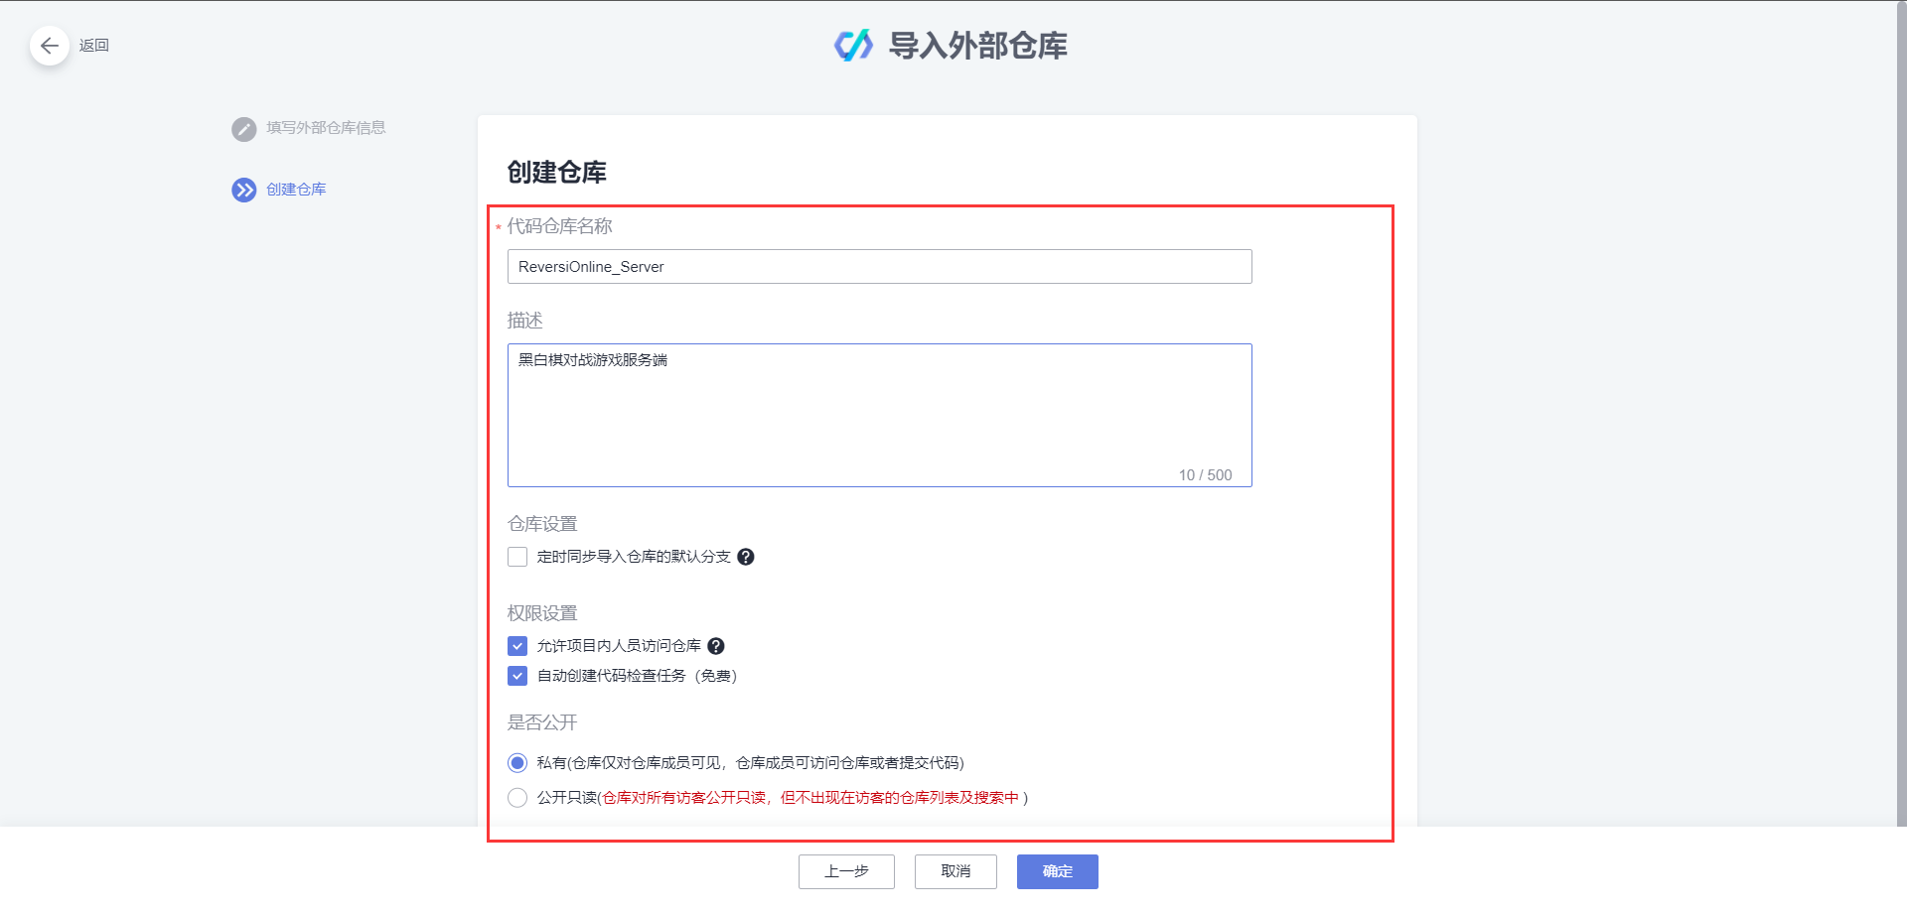Click the double-arrow icon beside 创建仓库
The image size is (1907, 915).
tap(243, 190)
